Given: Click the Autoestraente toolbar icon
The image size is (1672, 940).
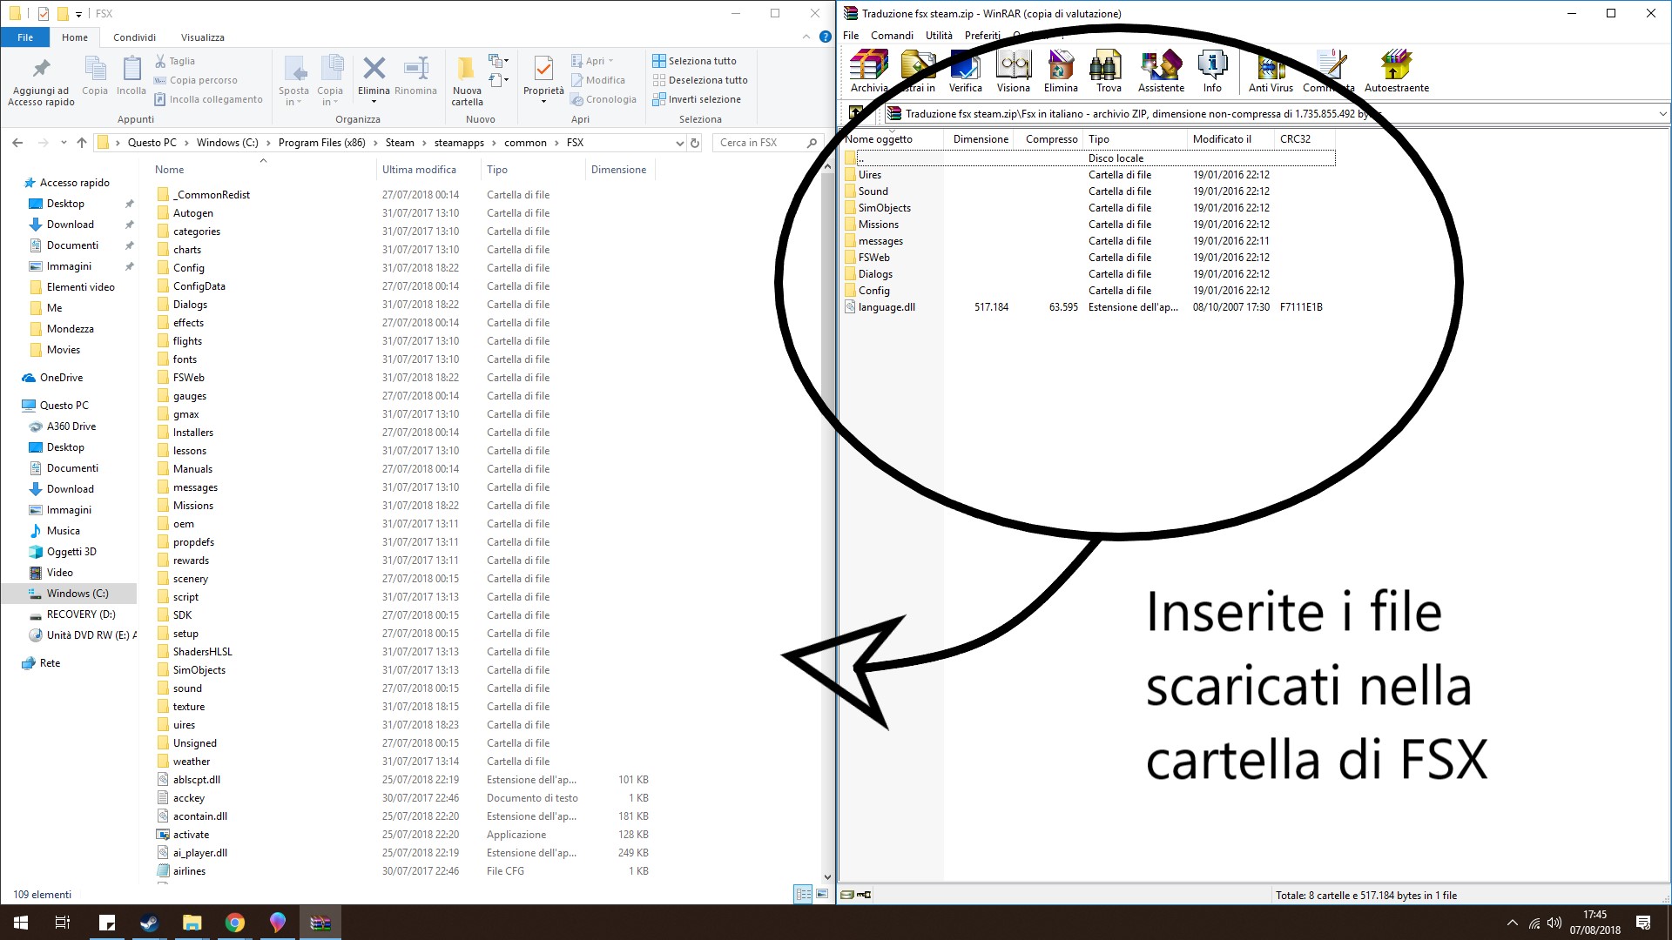Looking at the screenshot, I should 1396,70.
